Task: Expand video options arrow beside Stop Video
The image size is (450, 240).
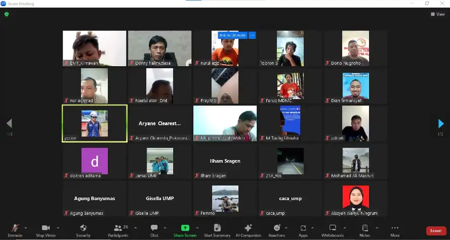Action: click(58, 228)
